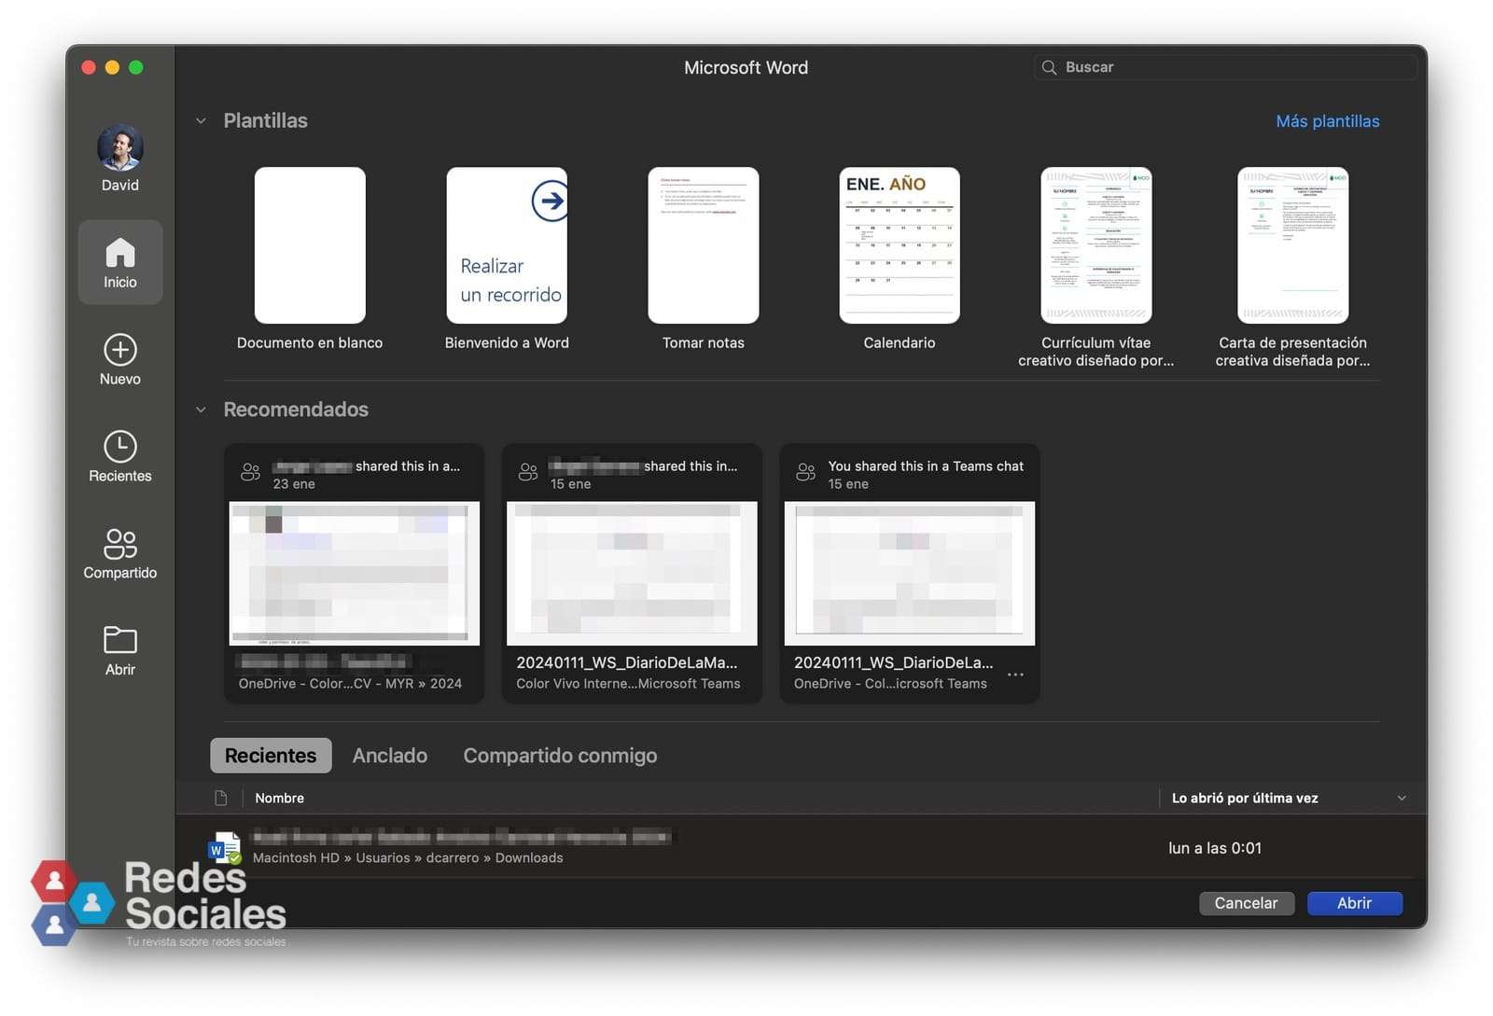Screen dimensions: 1493x1016
Task: Switch to Compartido conmigo tab
Action: click(560, 756)
